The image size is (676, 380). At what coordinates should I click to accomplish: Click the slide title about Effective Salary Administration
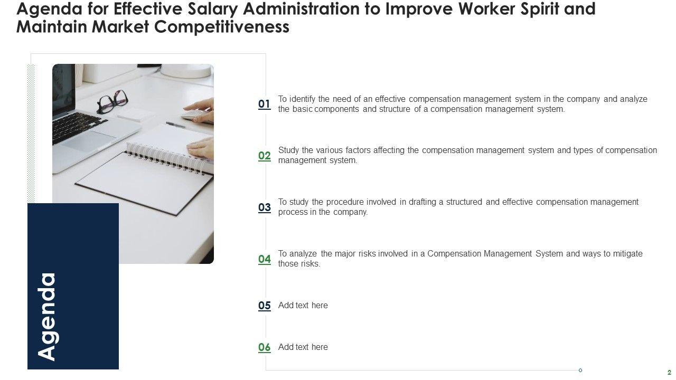click(306, 18)
